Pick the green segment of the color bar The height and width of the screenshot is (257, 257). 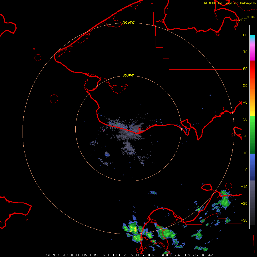pyautogui.click(x=252, y=135)
